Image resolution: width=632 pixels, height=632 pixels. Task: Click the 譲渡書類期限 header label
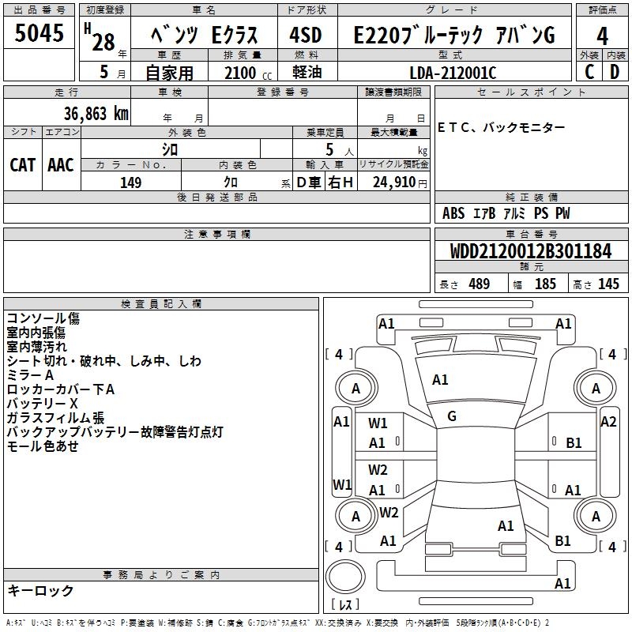393,92
